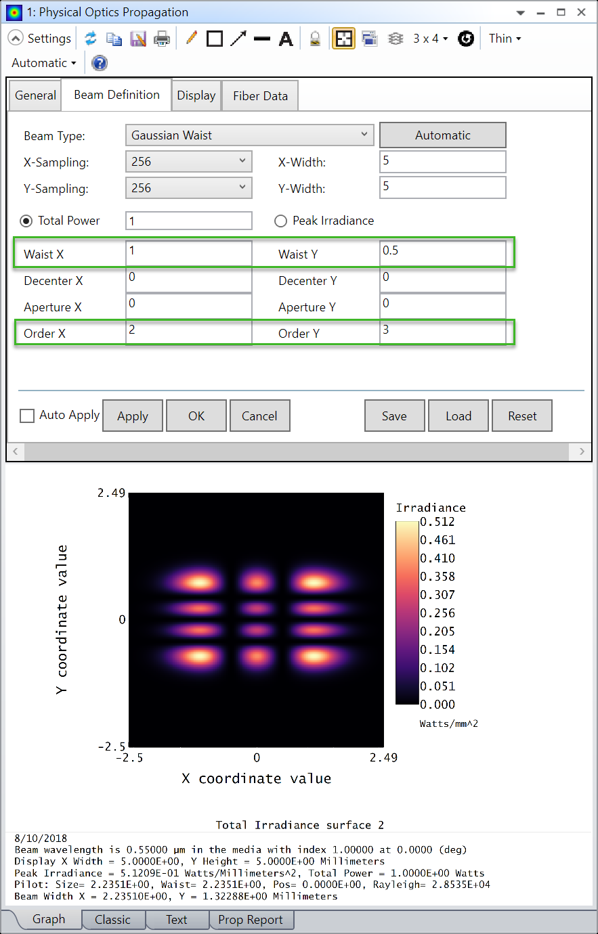Viewport: 598px width, 934px height.
Task: Click the lock window icon
Action: [315, 39]
